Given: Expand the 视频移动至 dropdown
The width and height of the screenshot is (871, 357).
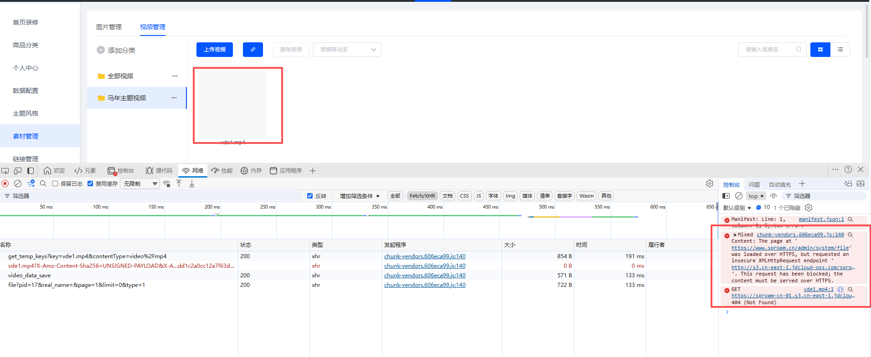Looking at the screenshot, I should click(x=347, y=50).
